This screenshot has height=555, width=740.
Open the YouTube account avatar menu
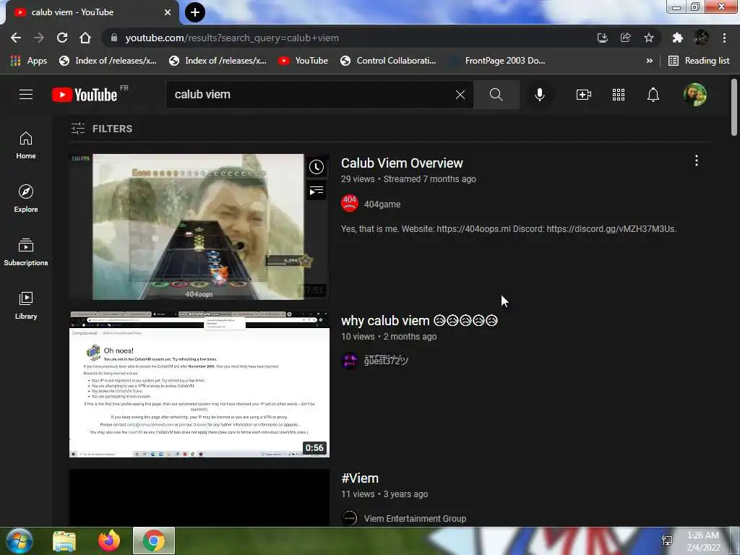click(695, 95)
